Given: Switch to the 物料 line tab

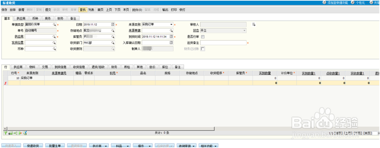Looking at the screenshot, I should (x=32, y=67).
